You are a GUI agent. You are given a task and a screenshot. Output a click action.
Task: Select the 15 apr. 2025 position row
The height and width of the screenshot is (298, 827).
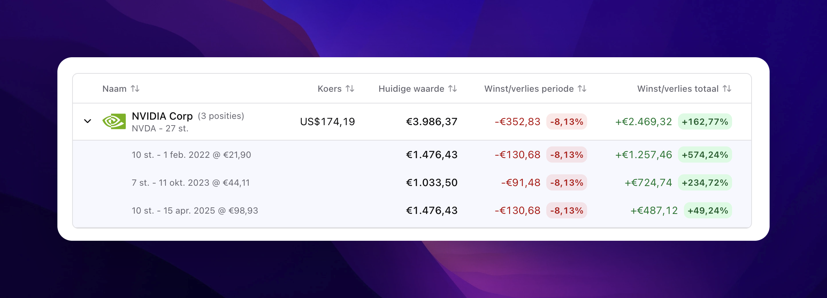click(195, 211)
